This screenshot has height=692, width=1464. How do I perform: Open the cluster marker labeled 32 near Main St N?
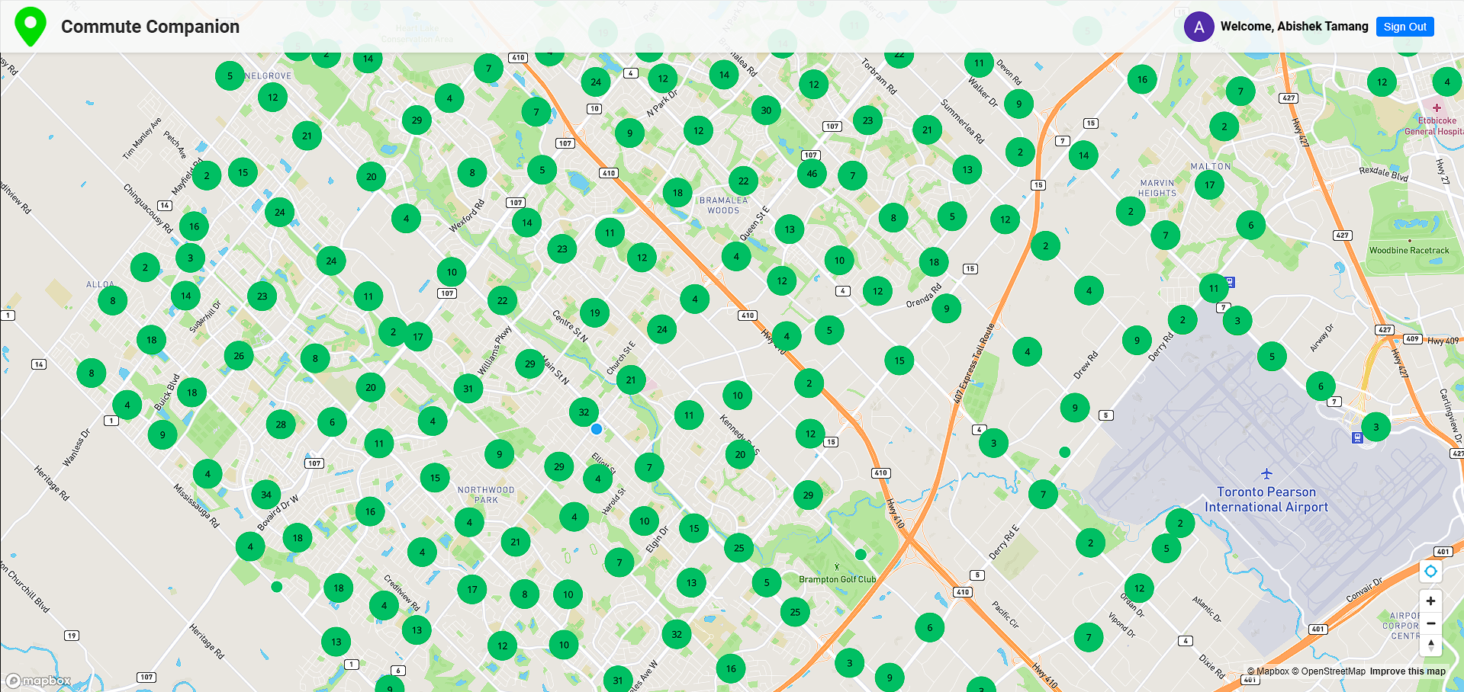584,412
